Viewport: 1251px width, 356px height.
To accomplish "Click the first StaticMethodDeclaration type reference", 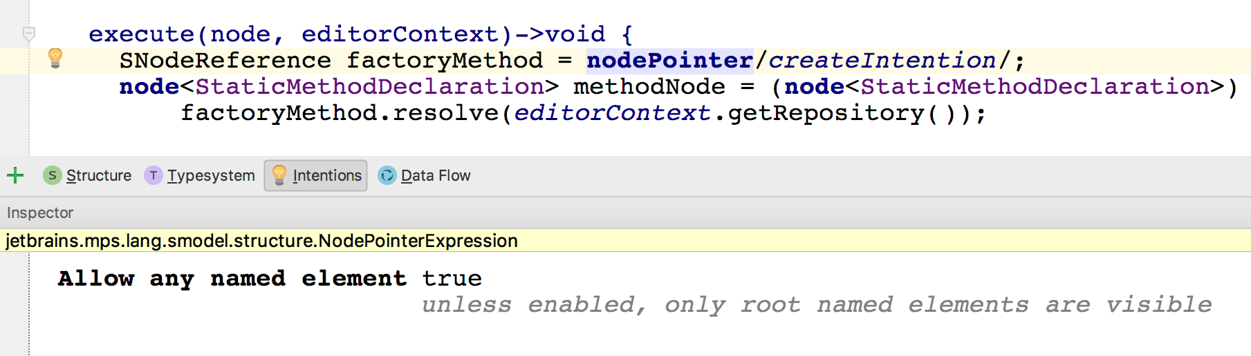I will (369, 86).
